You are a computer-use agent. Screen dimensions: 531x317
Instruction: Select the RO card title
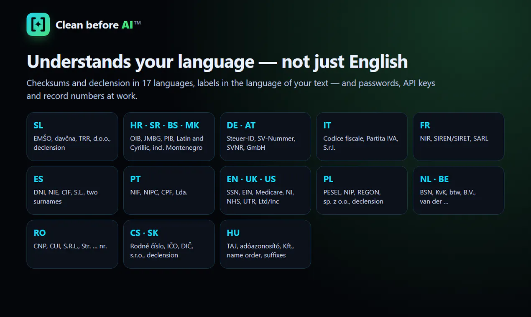tap(40, 233)
